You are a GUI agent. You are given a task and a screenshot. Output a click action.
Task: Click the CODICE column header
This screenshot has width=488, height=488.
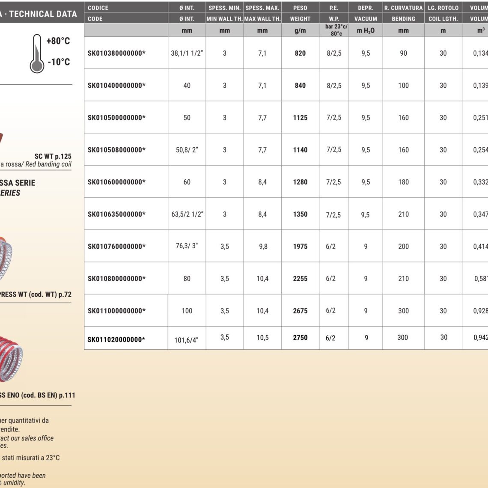pos(98,8)
